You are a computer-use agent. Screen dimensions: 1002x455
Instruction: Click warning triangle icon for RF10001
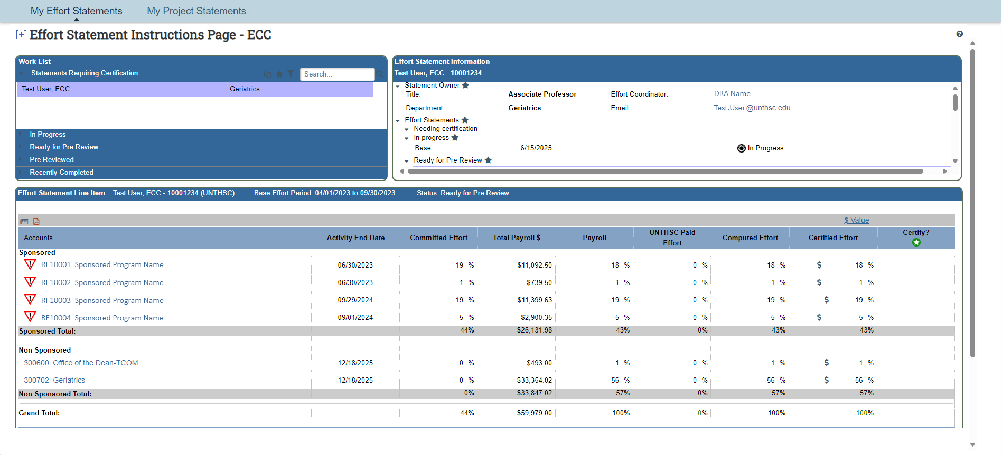tap(30, 264)
